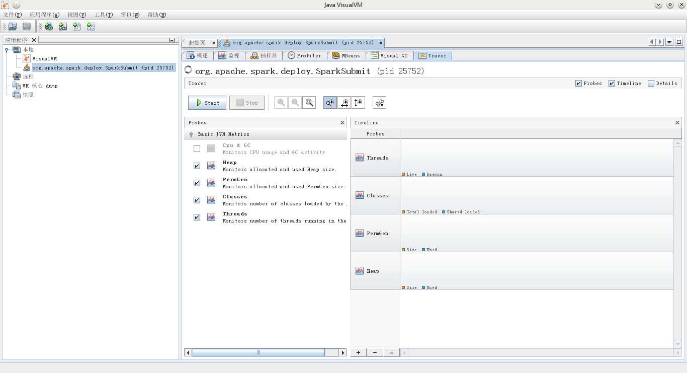The height and width of the screenshot is (373, 687).
Task: Click the Threads probe chart icon in timeline
Action: pyautogui.click(x=360, y=158)
